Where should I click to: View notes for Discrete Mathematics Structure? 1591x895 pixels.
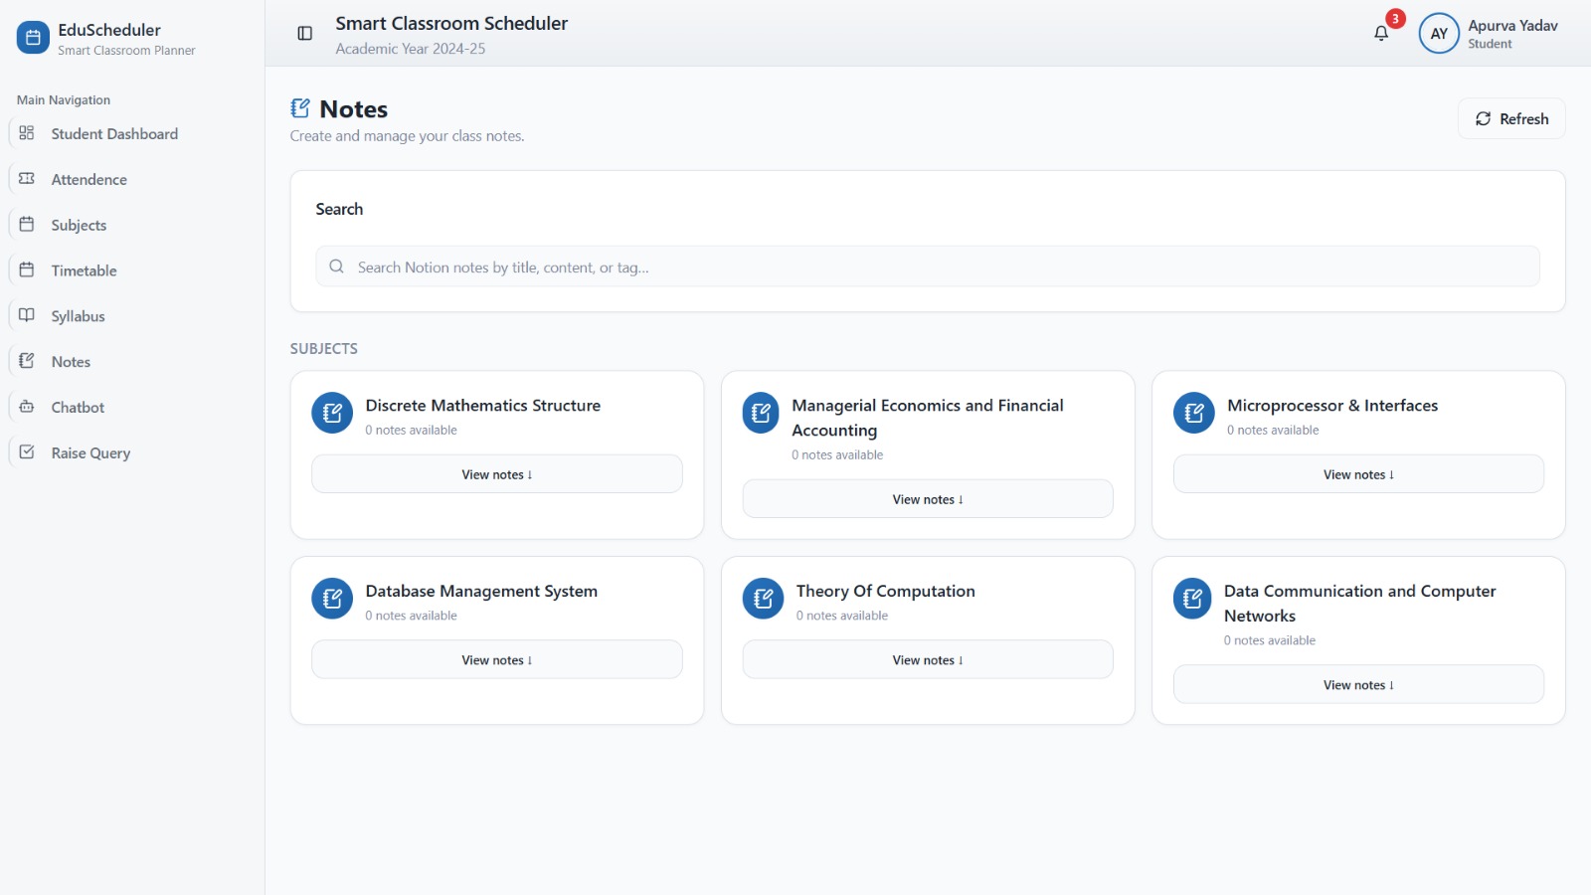497,474
